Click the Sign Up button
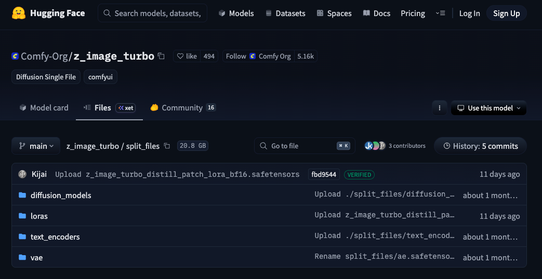This screenshot has height=279, width=542. click(x=506, y=13)
